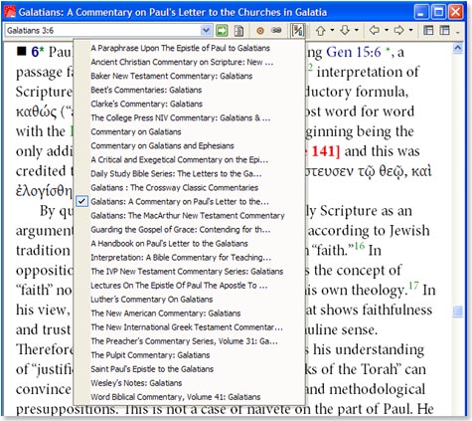Screen dimensions: 472x421
Task: Open dropdown beside the forward arrow
Action: click(410, 30)
